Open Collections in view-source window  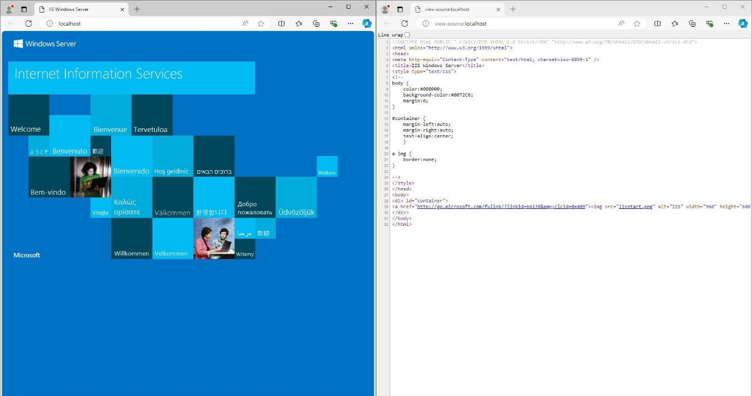[692, 23]
